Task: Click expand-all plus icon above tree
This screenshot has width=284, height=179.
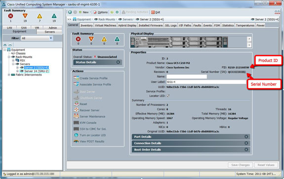Action: point(5,45)
